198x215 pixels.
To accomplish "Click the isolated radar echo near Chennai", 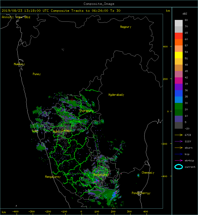I will point(138,175).
